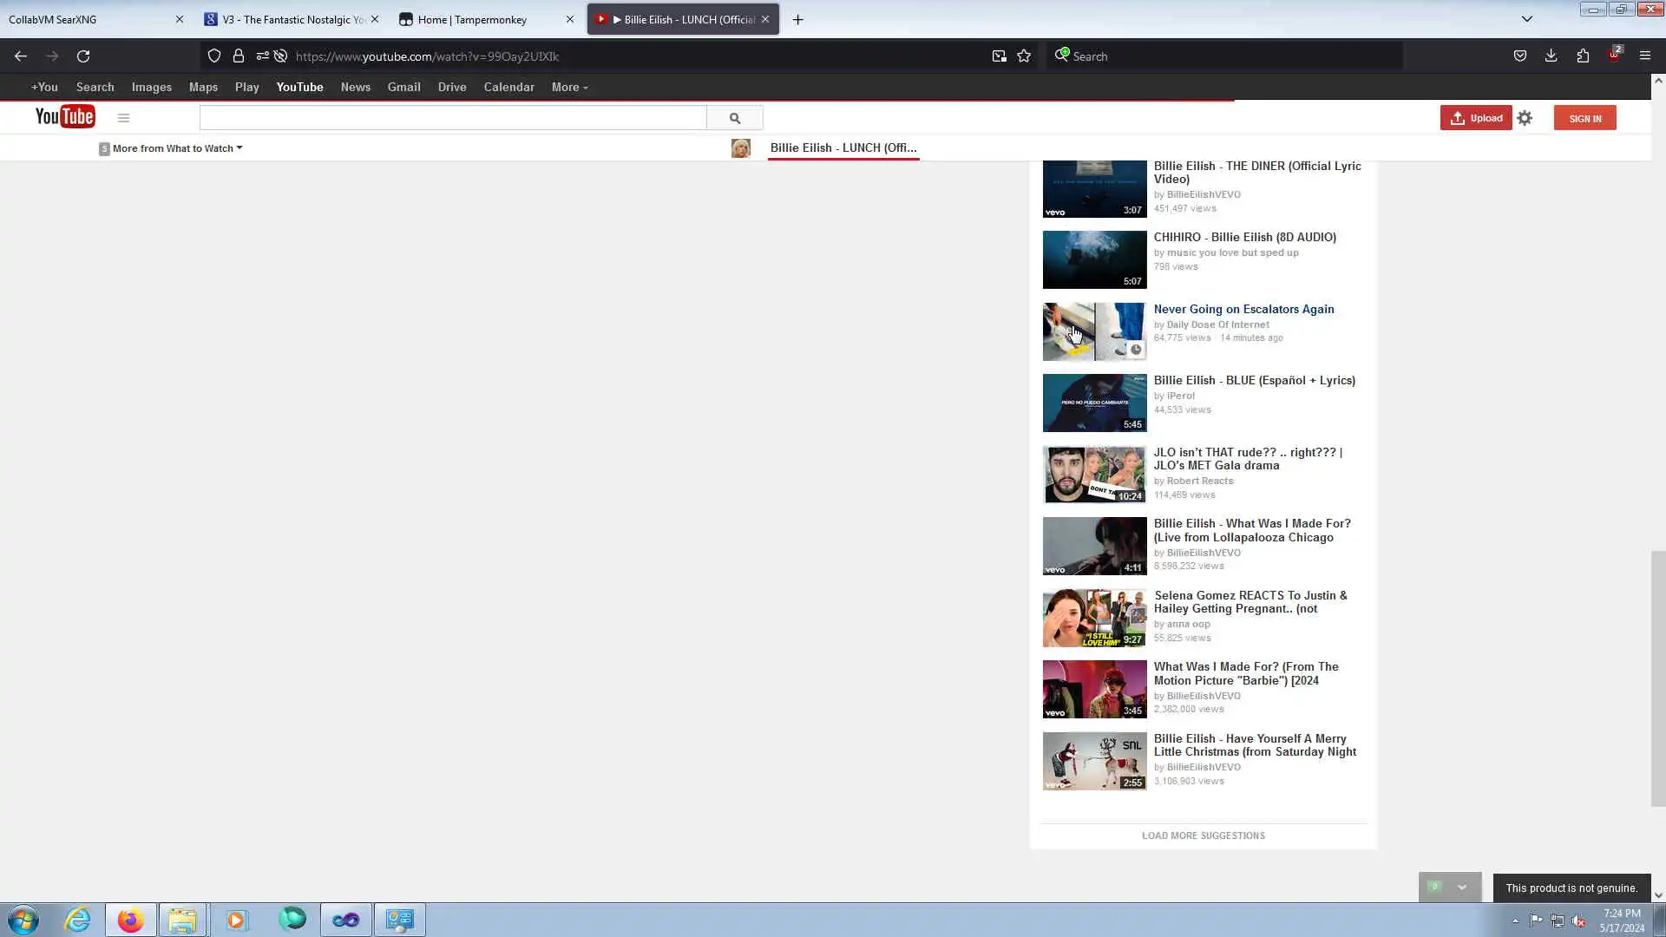Click Watch Later clock on Escalators thumbnail

pos(1135,350)
